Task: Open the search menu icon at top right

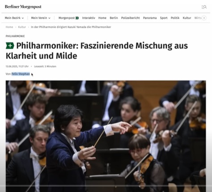Action: click(204, 7)
